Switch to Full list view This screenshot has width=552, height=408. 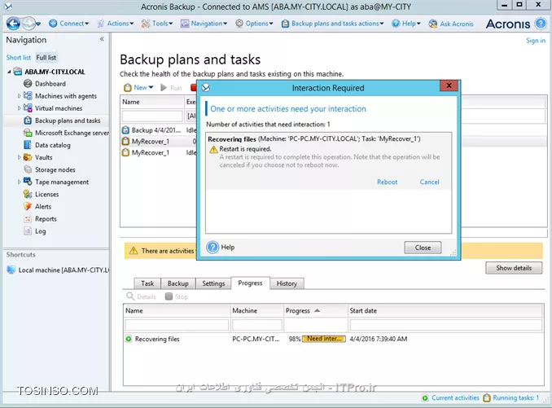pyautogui.click(x=46, y=57)
